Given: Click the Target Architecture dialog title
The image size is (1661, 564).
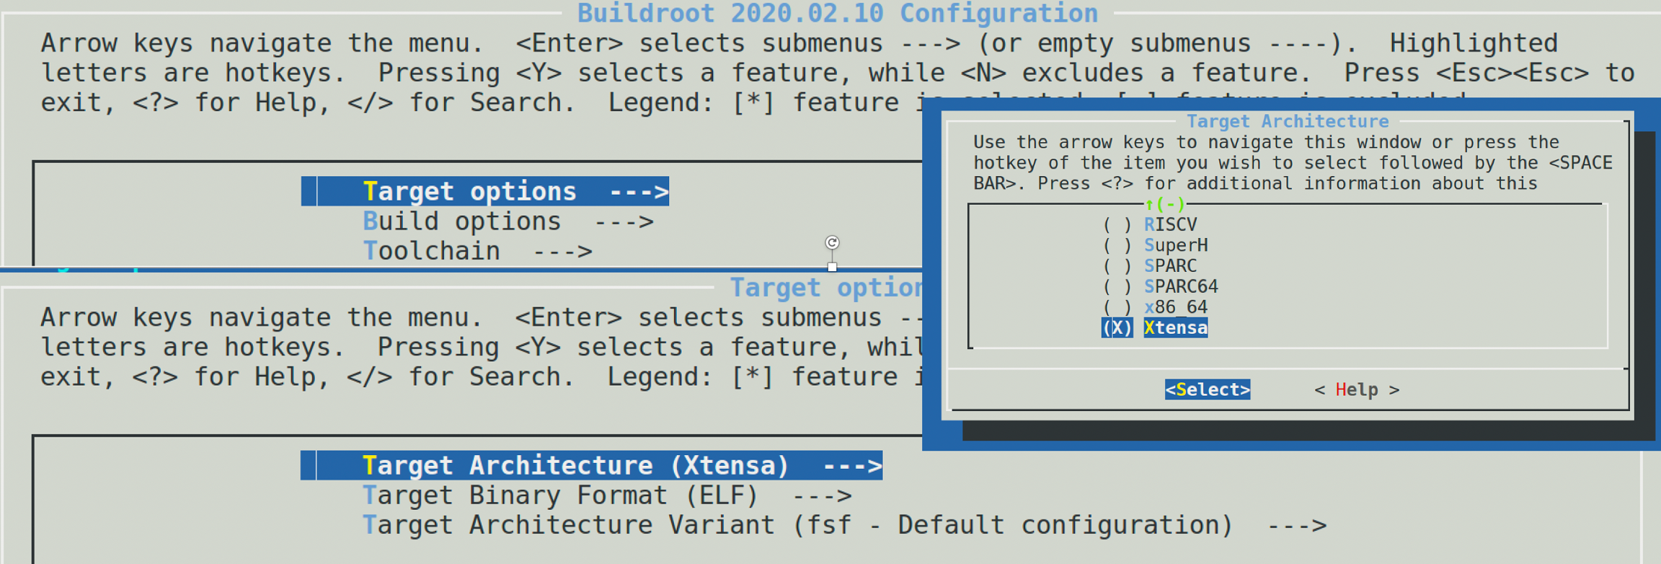Looking at the screenshot, I should (x=1288, y=121).
